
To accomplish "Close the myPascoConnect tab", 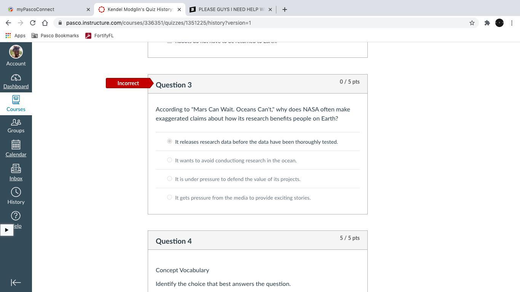I will [88, 10].
